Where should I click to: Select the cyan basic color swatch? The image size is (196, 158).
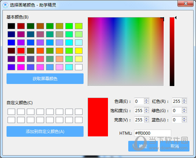(x=69, y=42)
